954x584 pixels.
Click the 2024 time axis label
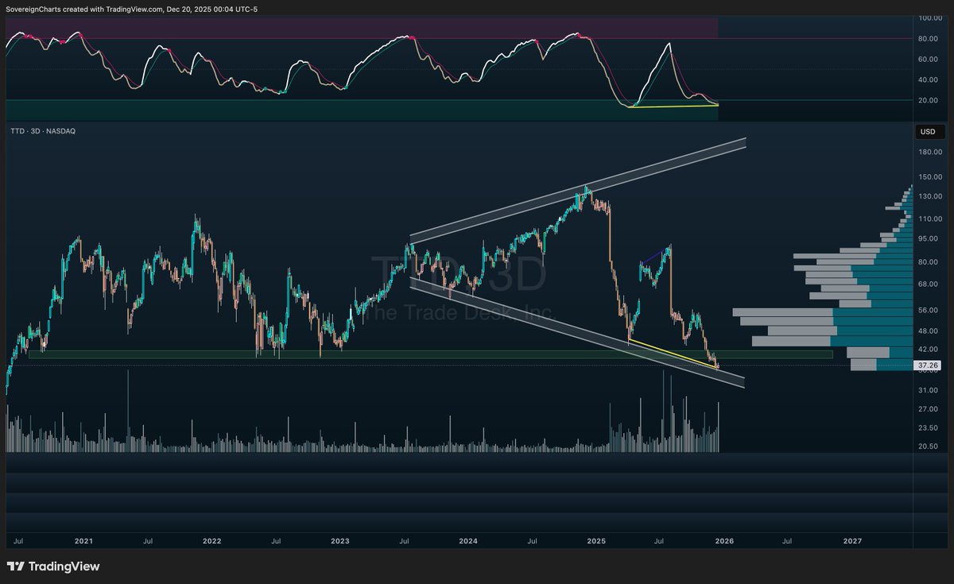tap(468, 541)
